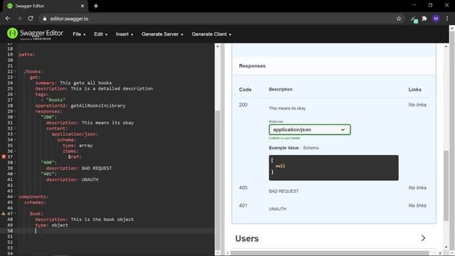Click the preview pane vertical scrollbar thumb
Viewport: 455px width, 256px height.
click(446, 186)
